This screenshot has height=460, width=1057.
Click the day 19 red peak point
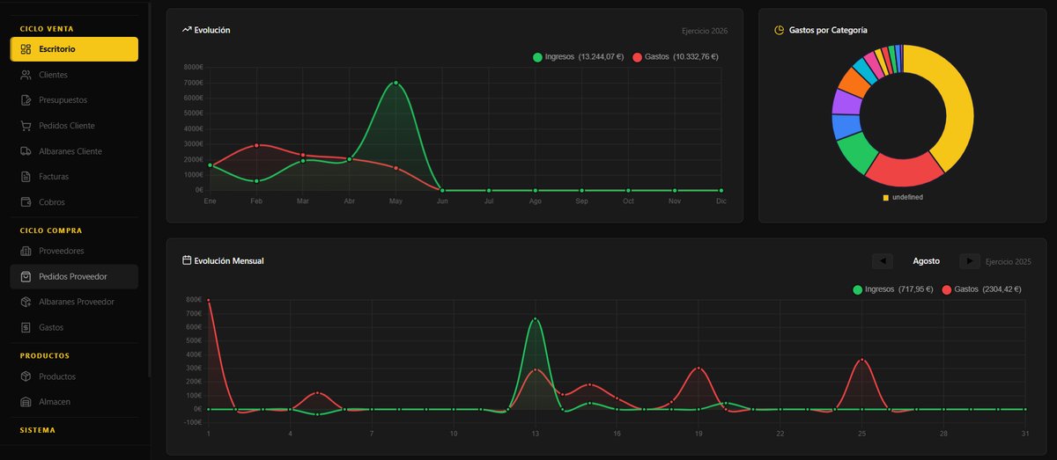[x=699, y=369]
